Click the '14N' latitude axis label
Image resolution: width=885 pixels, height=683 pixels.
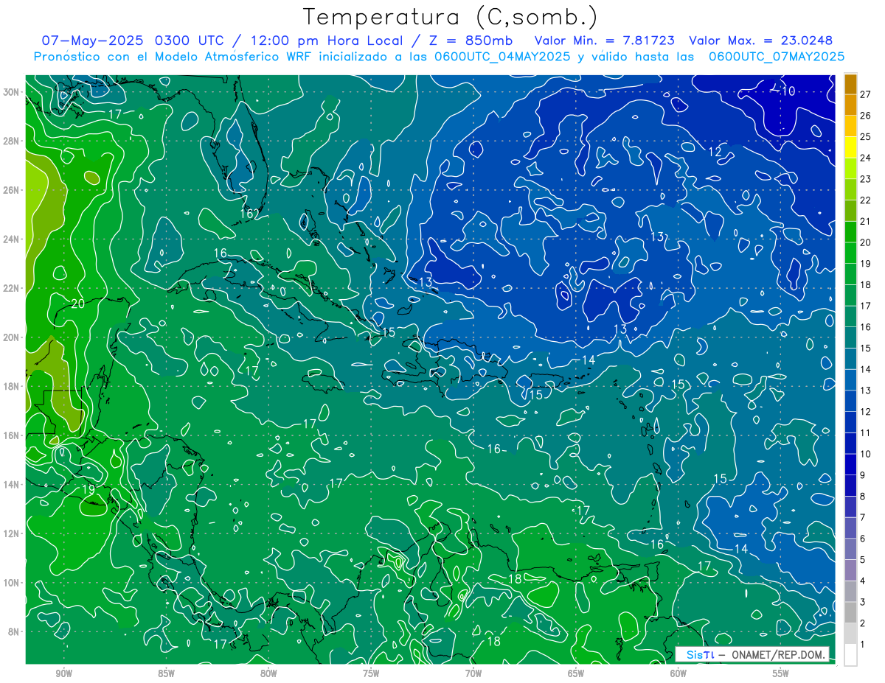click(x=11, y=485)
